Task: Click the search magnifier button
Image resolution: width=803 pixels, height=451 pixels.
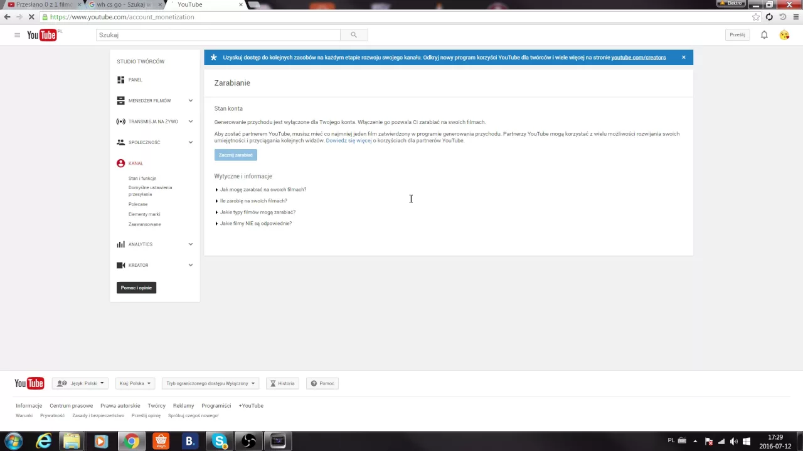Action: pyautogui.click(x=354, y=35)
